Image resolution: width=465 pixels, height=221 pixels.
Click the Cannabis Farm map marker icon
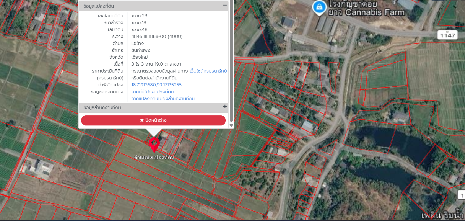pyautogui.click(x=319, y=7)
